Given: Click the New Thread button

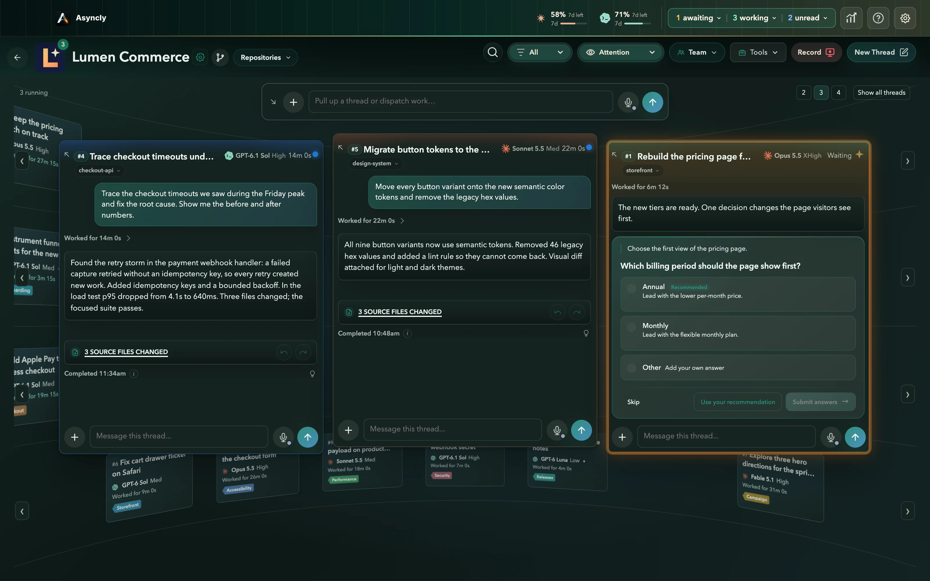Looking at the screenshot, I should pyautogui.click(x=881, y=52).
